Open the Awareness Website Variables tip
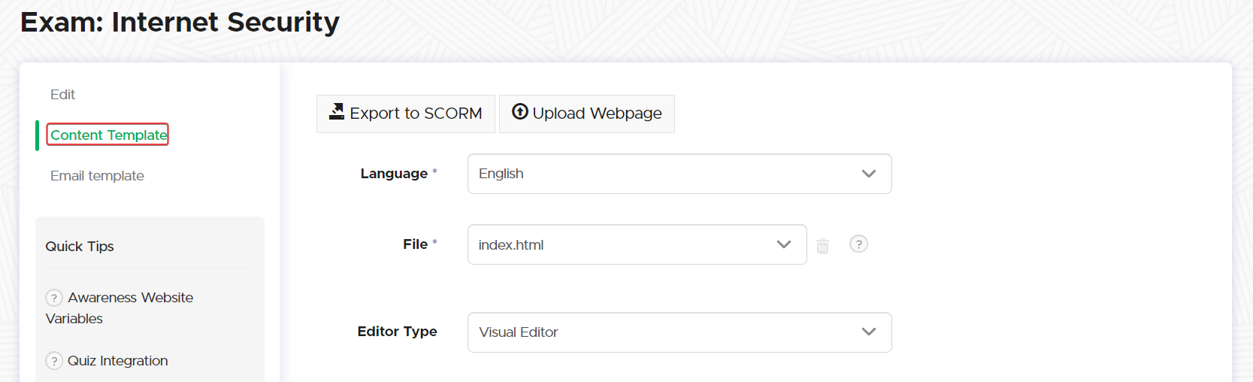 pos(129,298)
